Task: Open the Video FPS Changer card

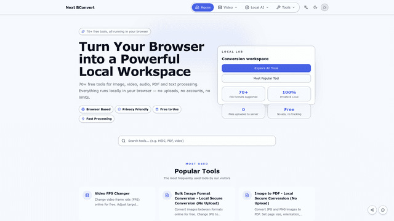Action: click(117, 203)
